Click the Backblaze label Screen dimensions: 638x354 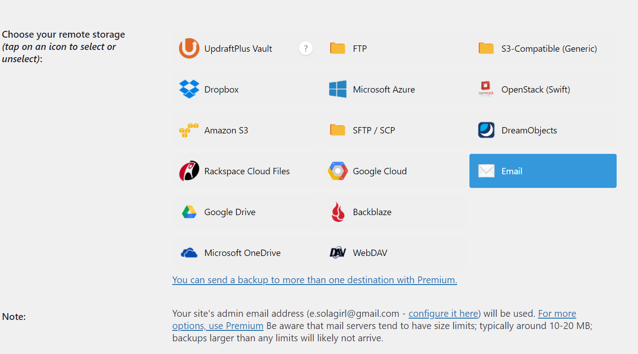point(372,212)
